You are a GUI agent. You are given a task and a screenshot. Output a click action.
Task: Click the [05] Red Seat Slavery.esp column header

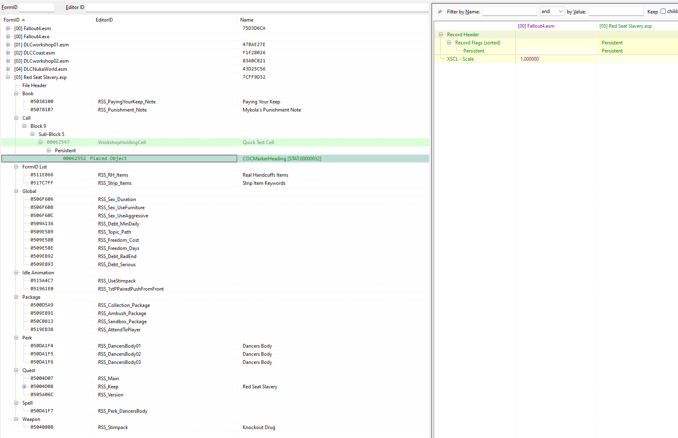[x=637, y=26]
